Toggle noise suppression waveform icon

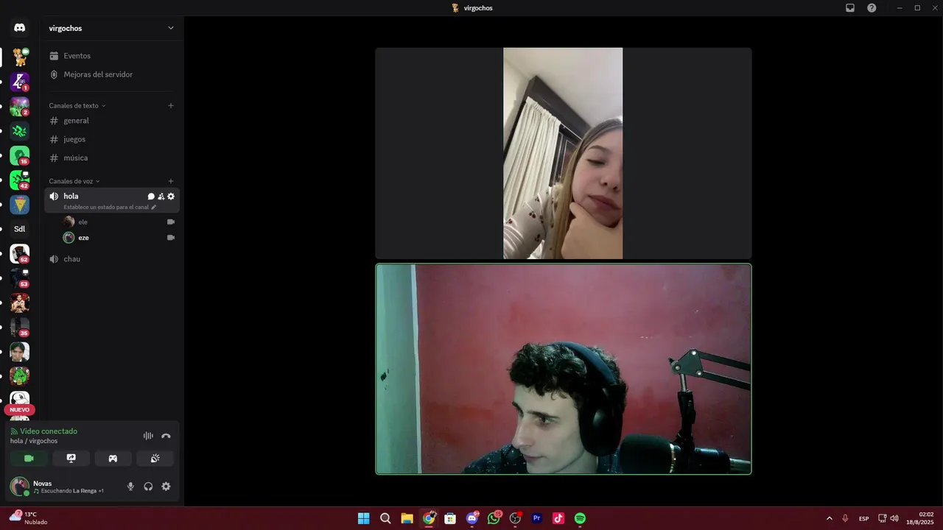click(x=148, y=436)
